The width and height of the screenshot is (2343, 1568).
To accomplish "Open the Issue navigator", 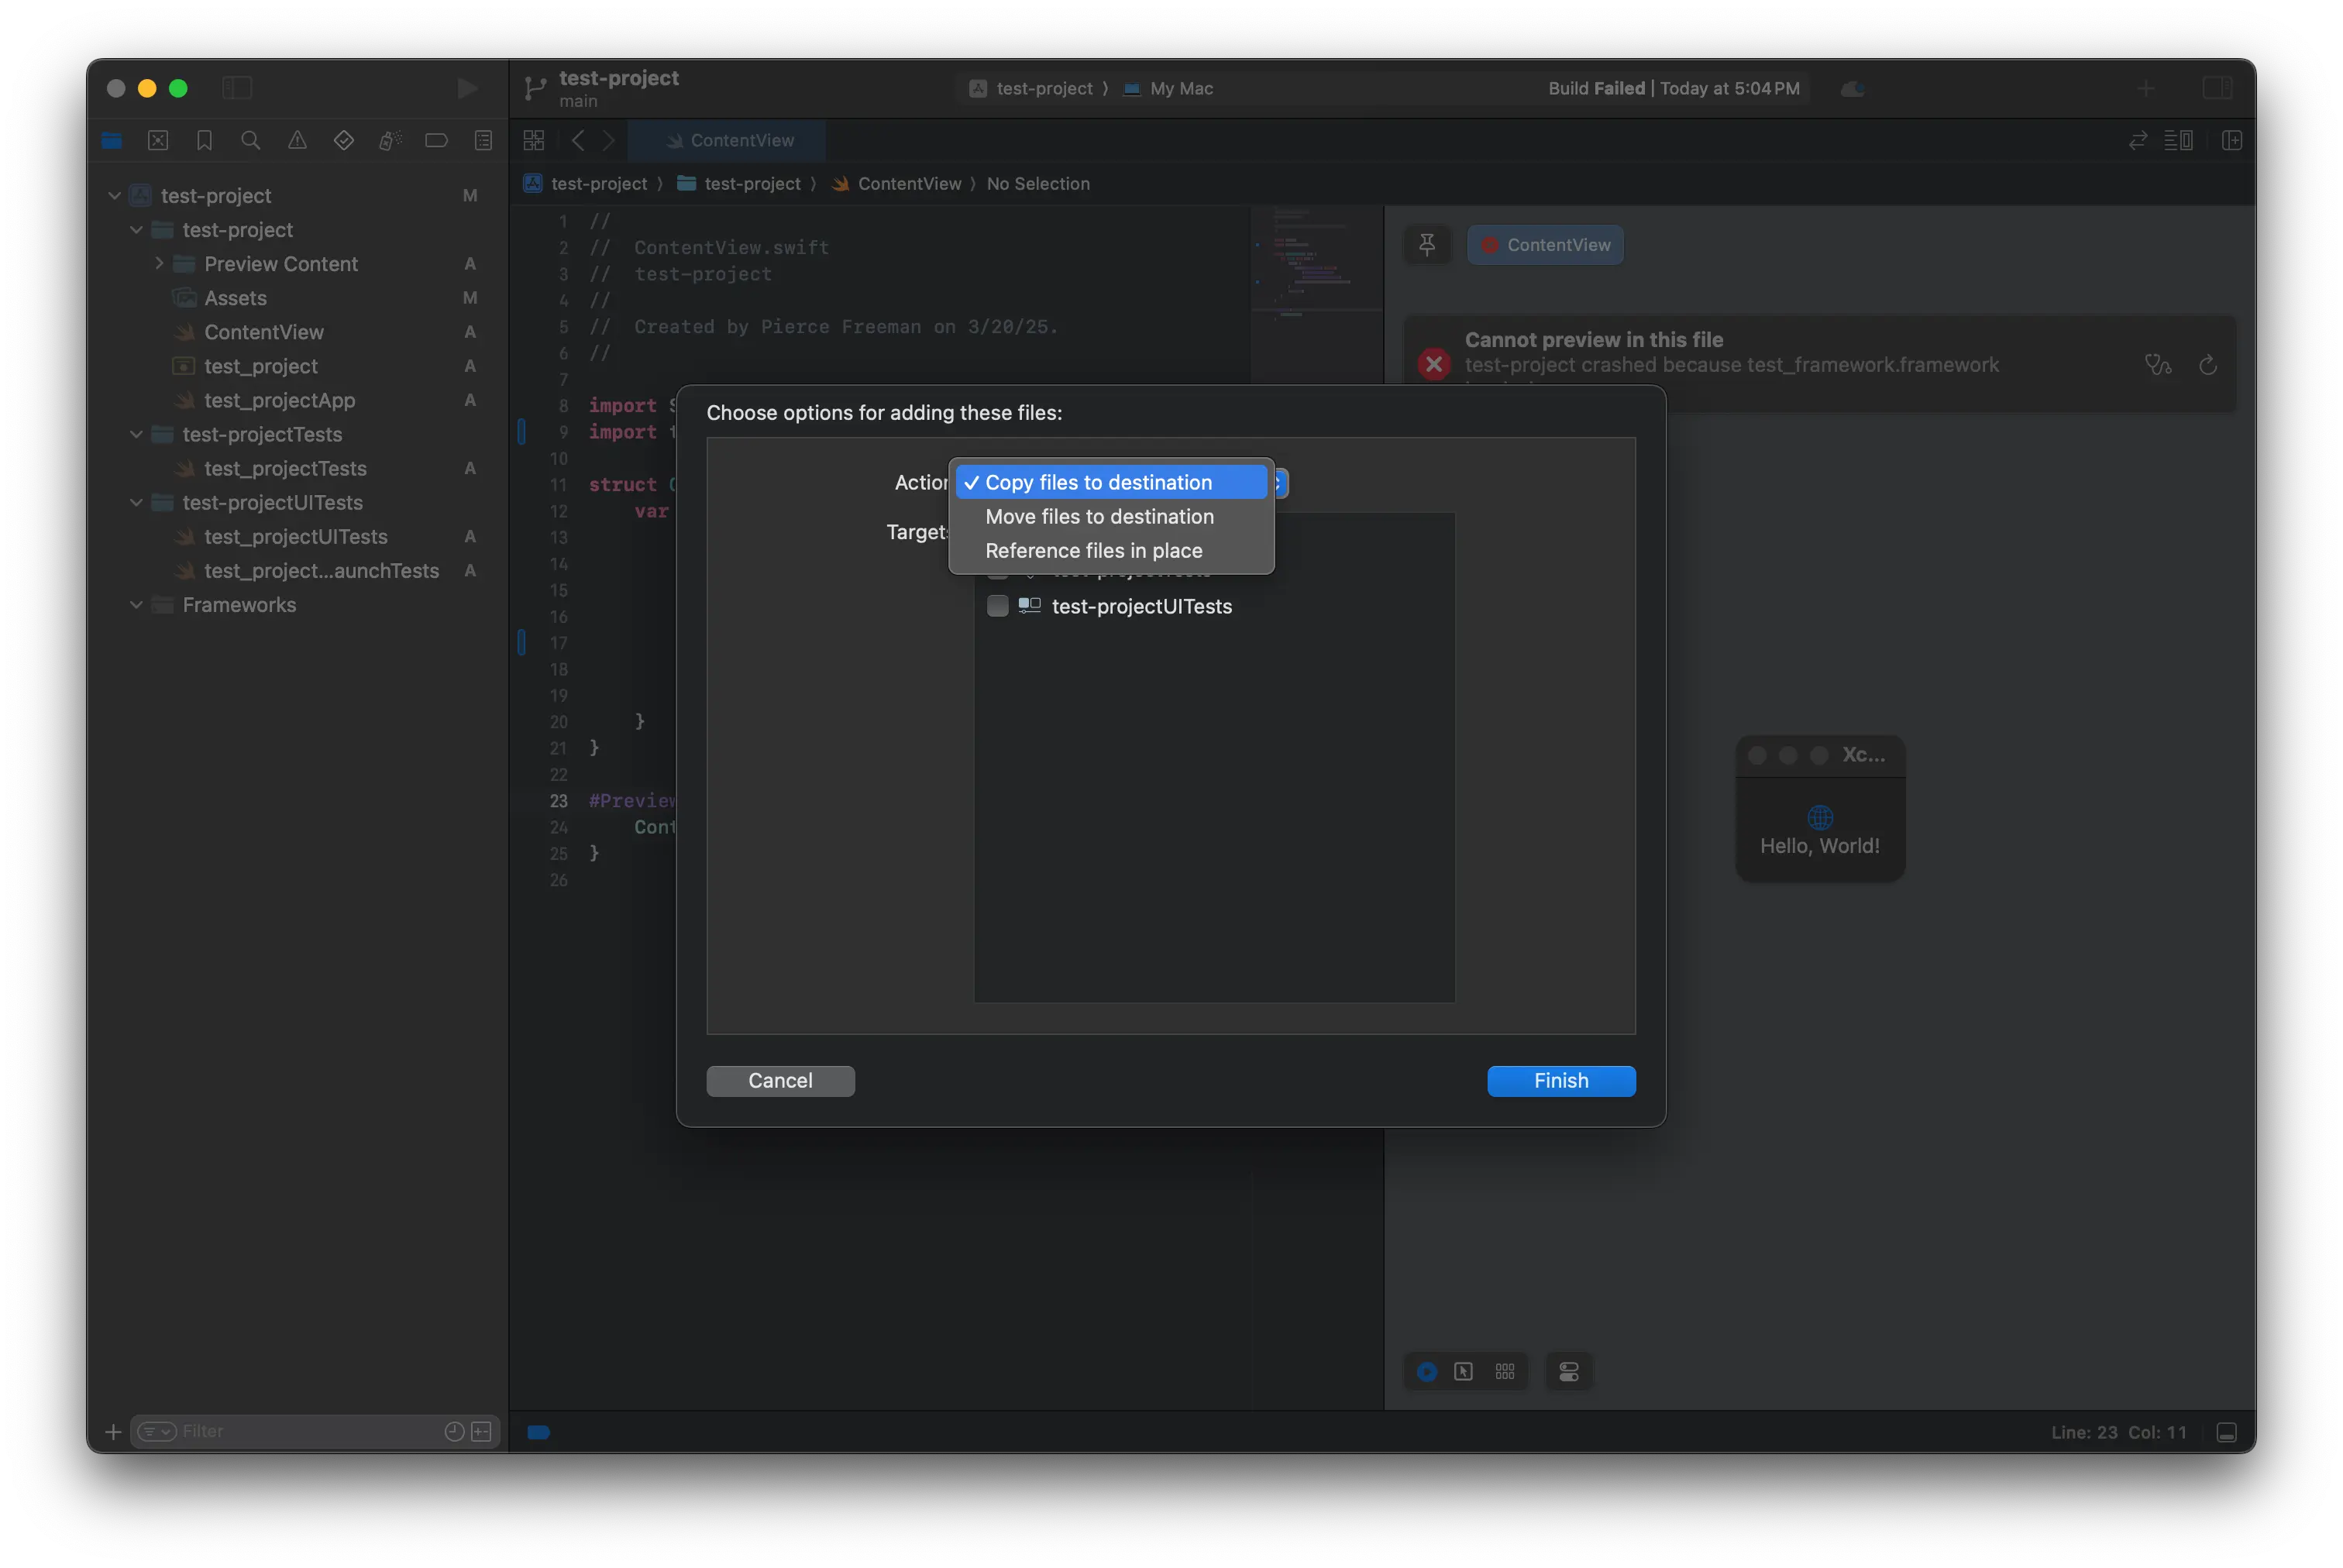I will click(296, 140).
